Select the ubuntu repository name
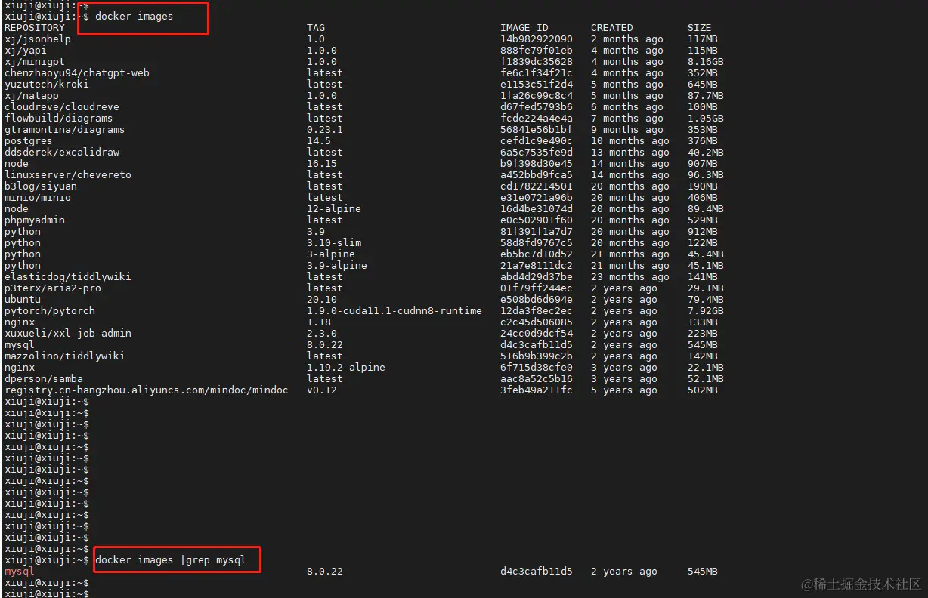 tap(23, 299)
